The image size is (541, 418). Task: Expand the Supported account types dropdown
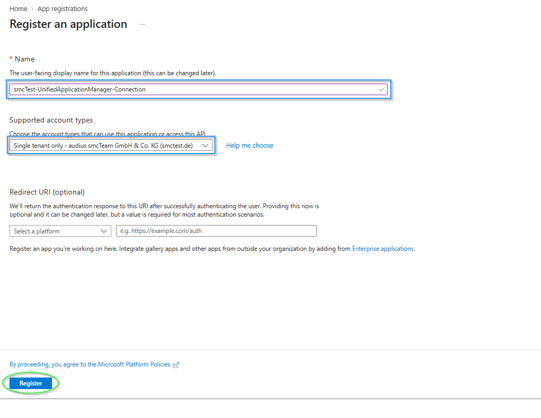pyautogui.click(x=111, y=146)
